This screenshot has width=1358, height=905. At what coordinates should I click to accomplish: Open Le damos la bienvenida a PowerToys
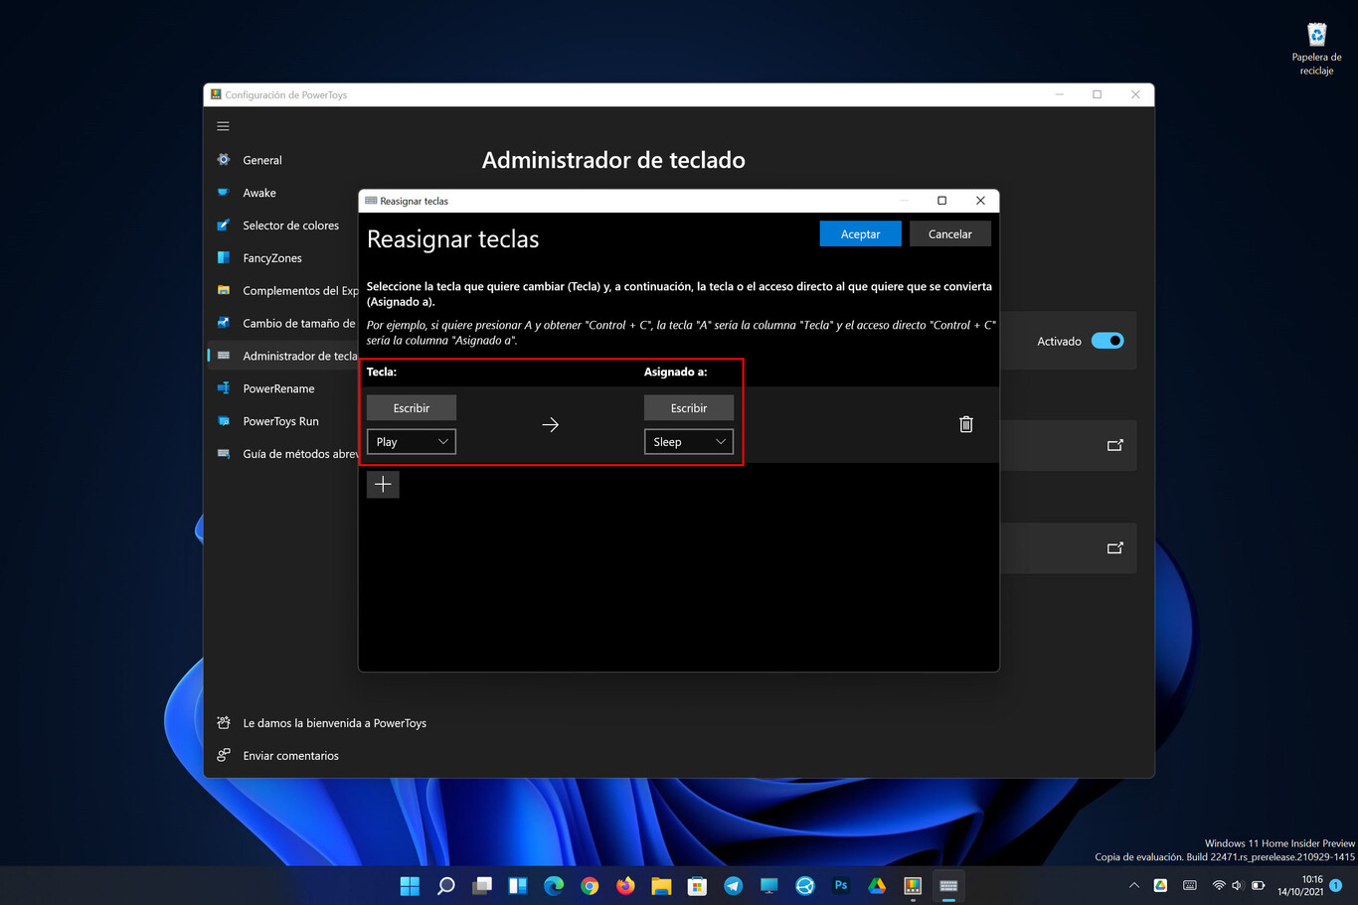[x=335, y=722]
